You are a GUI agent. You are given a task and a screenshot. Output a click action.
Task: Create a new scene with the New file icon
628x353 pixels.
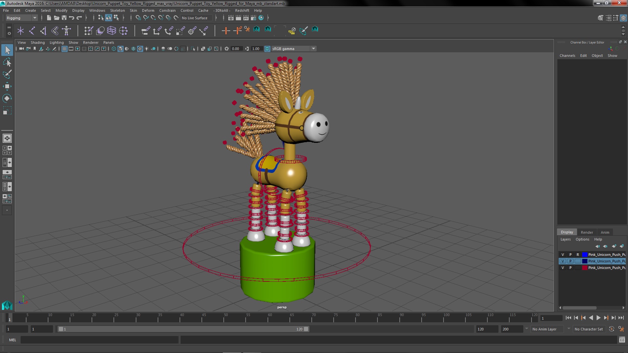(49, 18)
